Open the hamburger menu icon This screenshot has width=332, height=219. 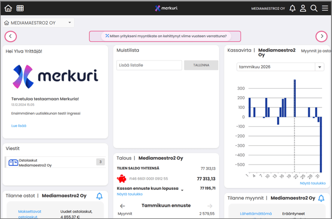(325, 8)
